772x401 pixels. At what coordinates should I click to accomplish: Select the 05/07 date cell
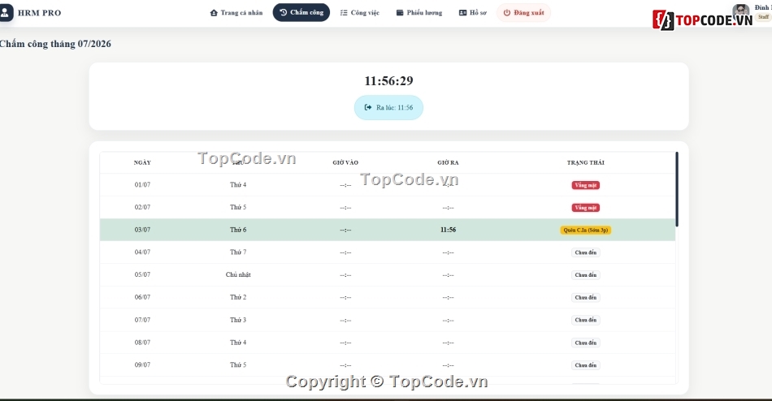point(142,274)
